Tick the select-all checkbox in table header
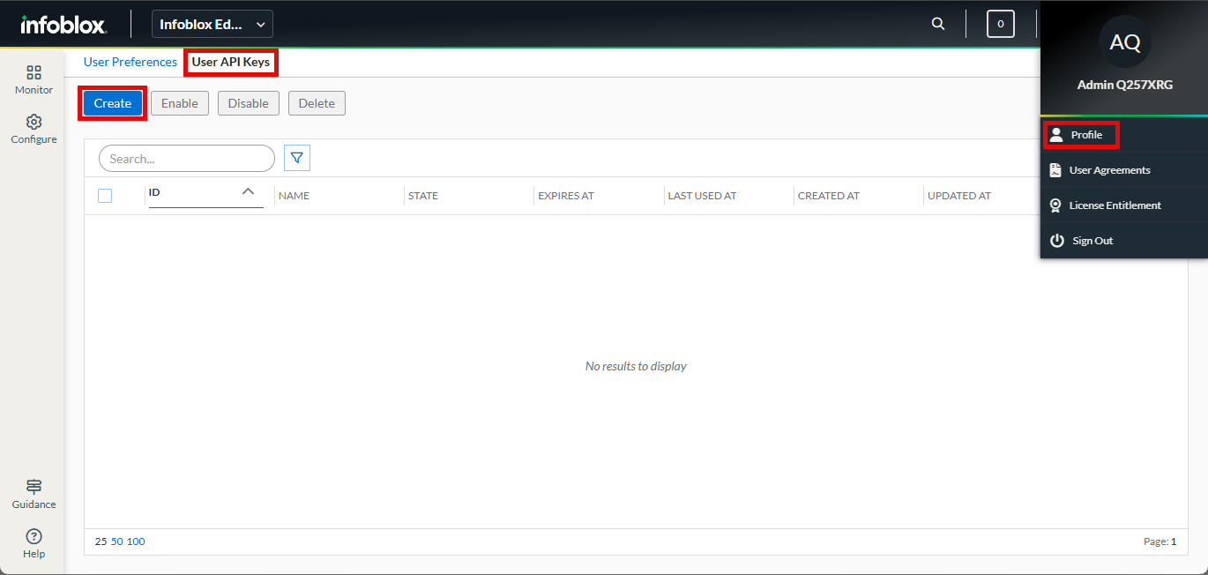Screen dimensions: 1208x575 click(x=105, y=196)
